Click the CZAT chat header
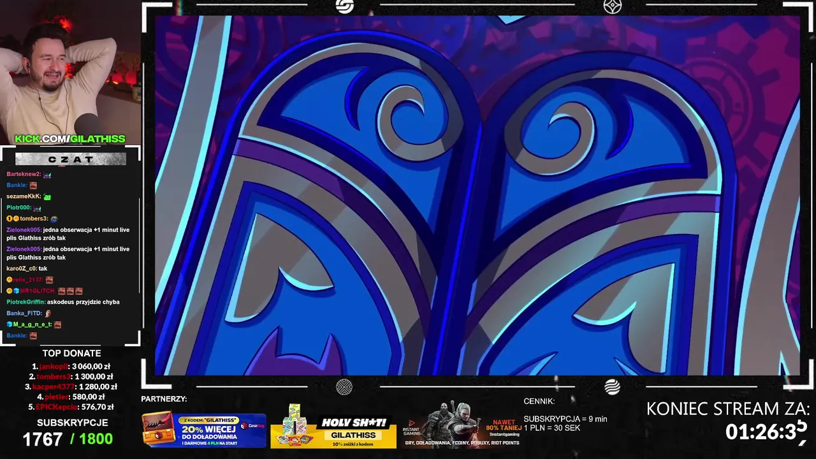The image size is (816, 459). coord(70,159)
